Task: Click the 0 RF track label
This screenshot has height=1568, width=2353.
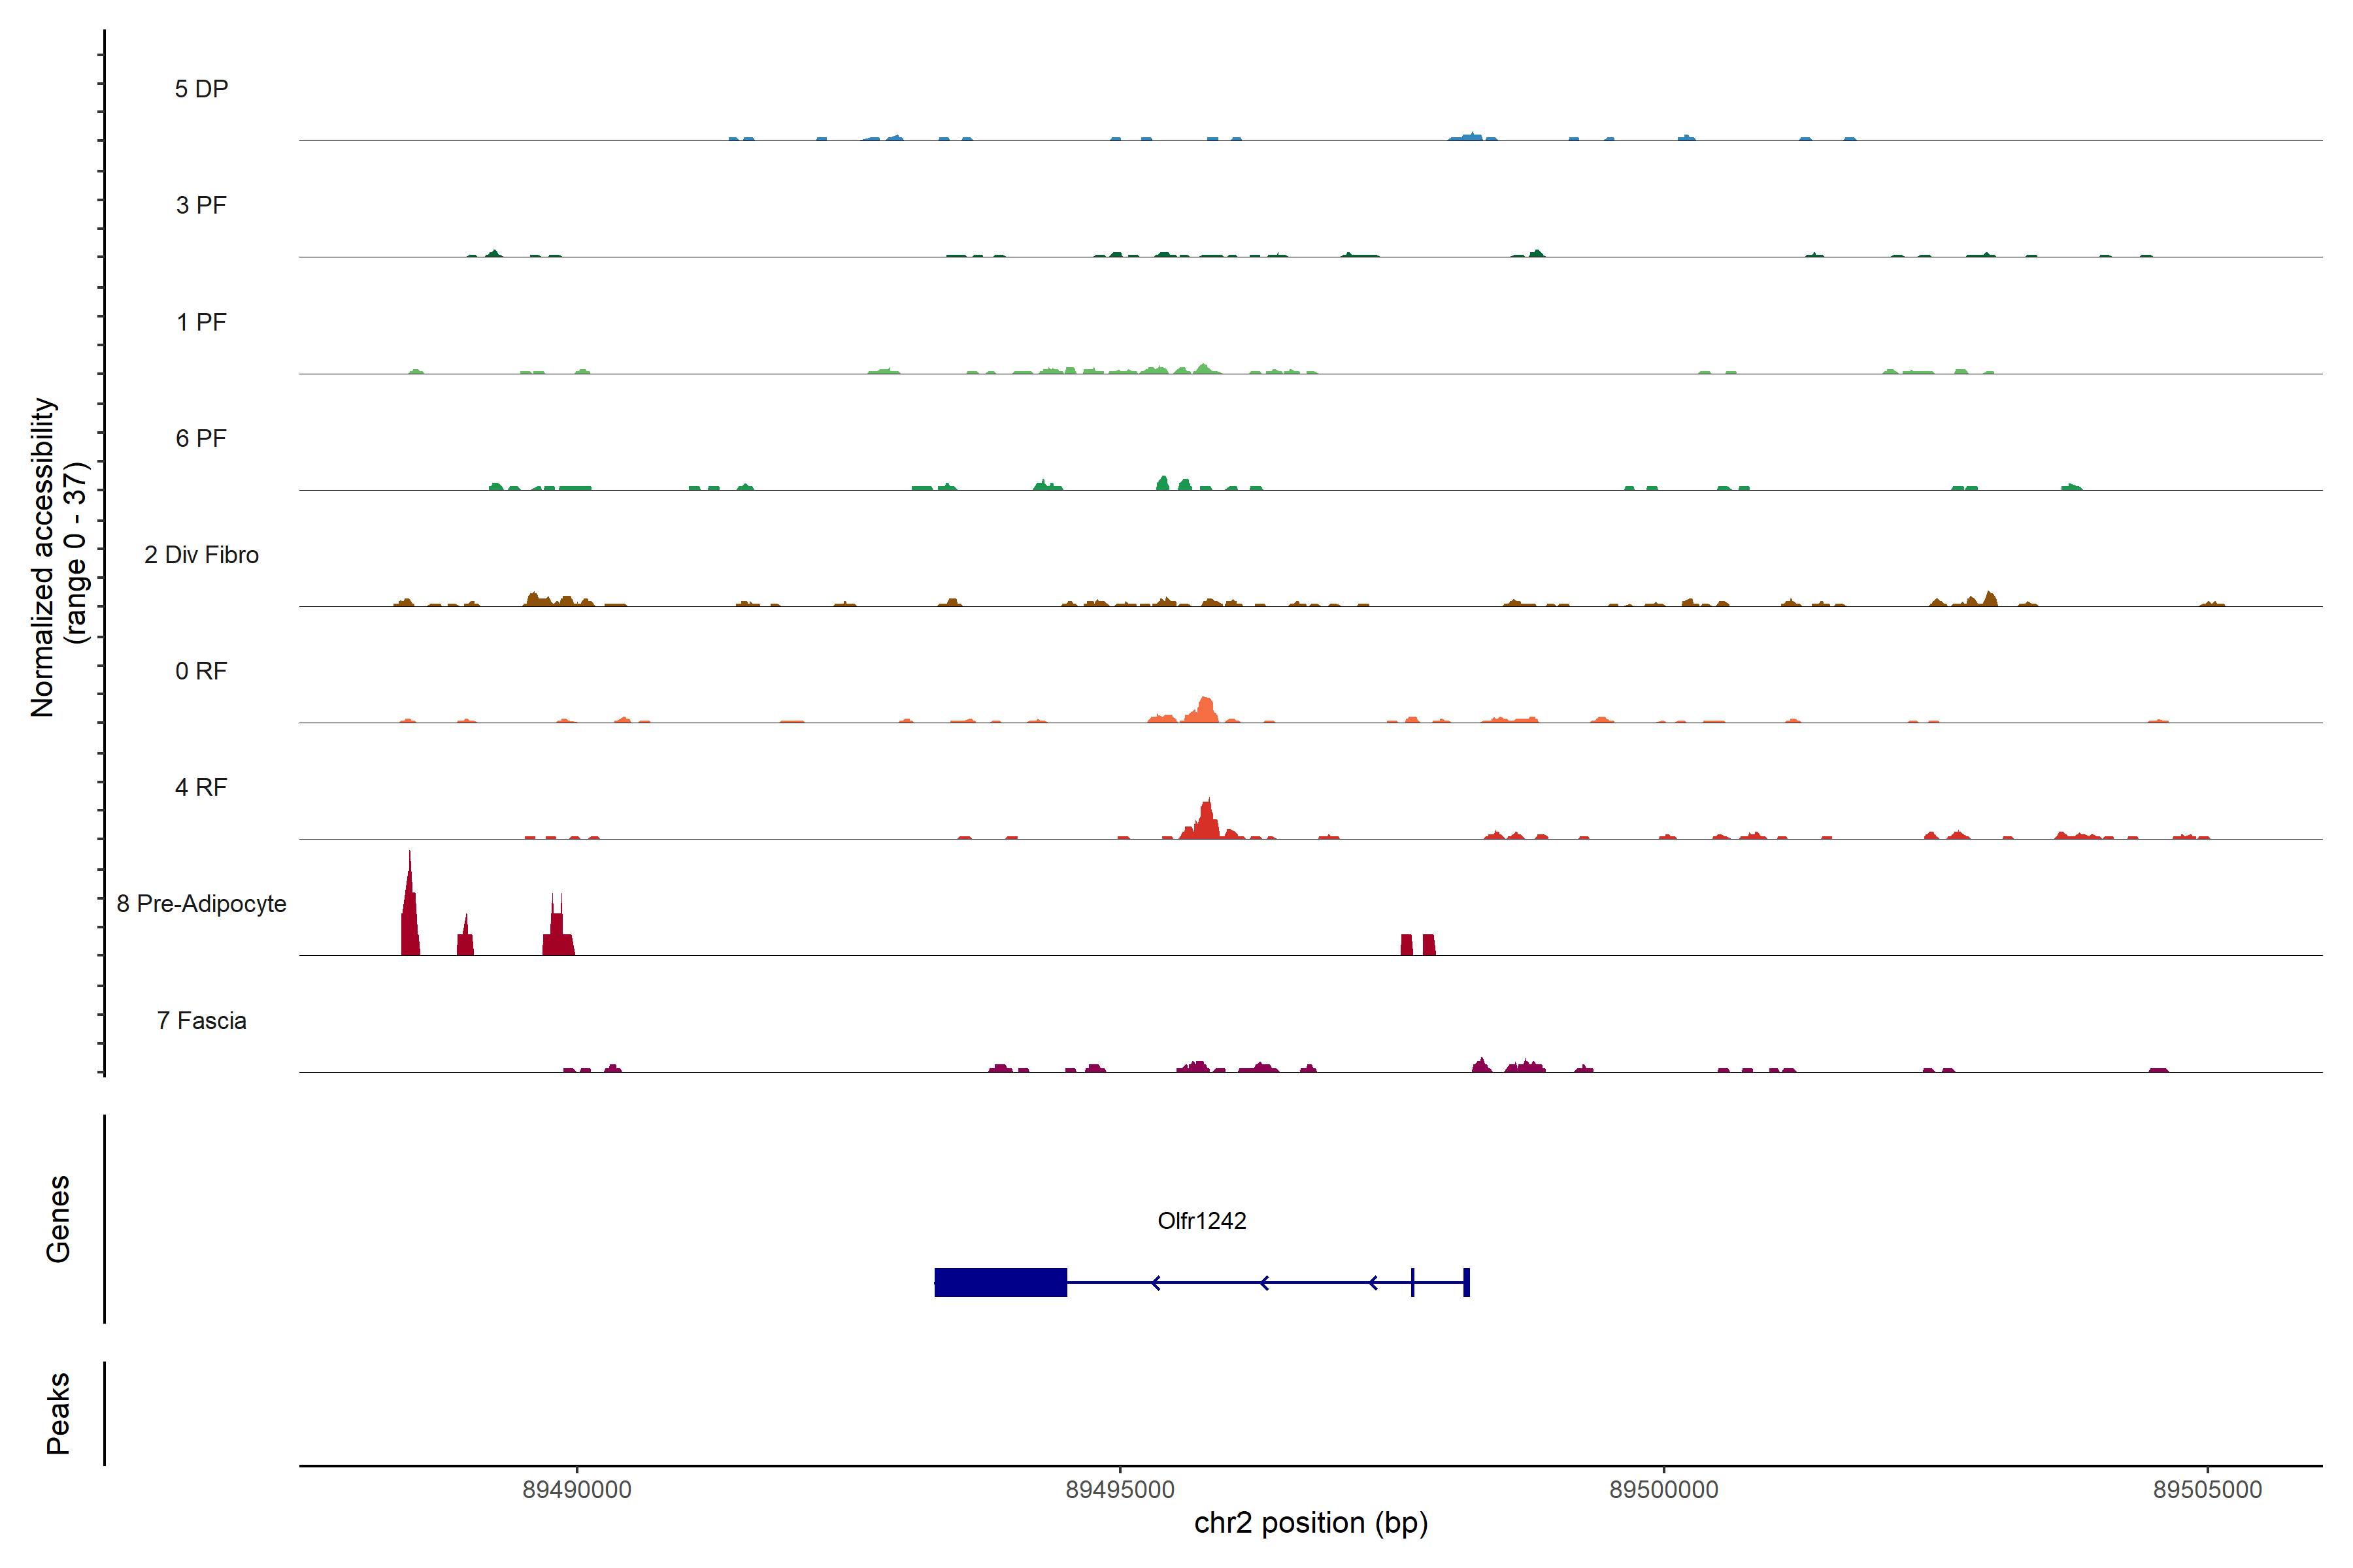Action: [201, 671]
